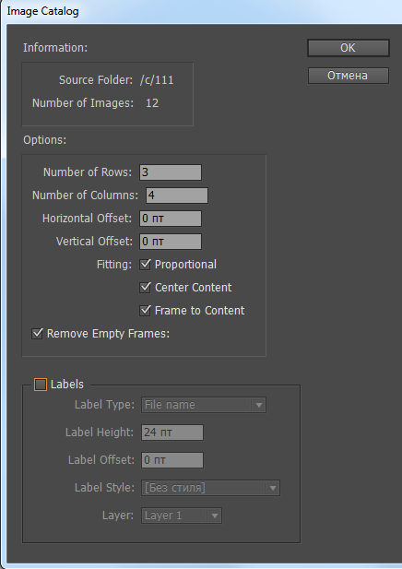Click the Number of Images value
The image size is (402, 569).
[x=152, y=103]
